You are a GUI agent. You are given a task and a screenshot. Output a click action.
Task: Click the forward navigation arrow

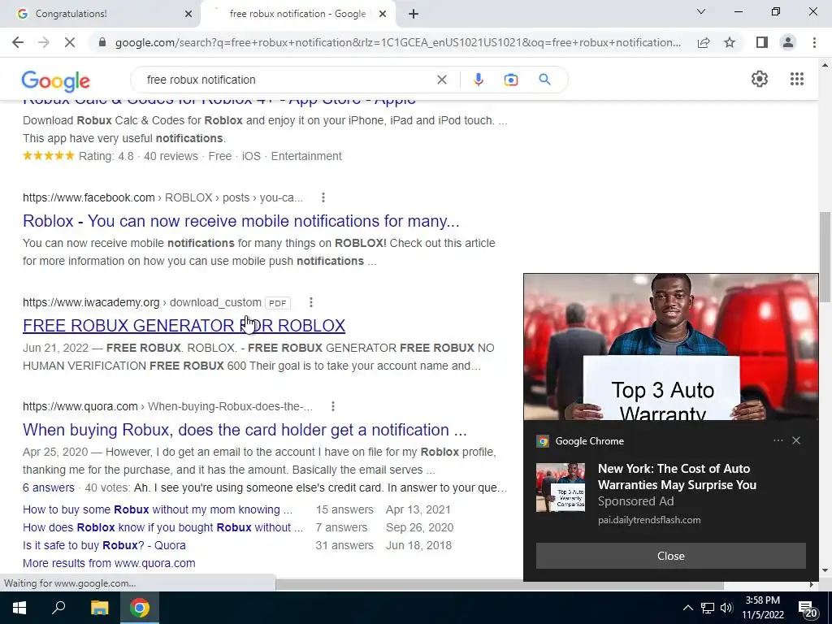pos(44,42)
